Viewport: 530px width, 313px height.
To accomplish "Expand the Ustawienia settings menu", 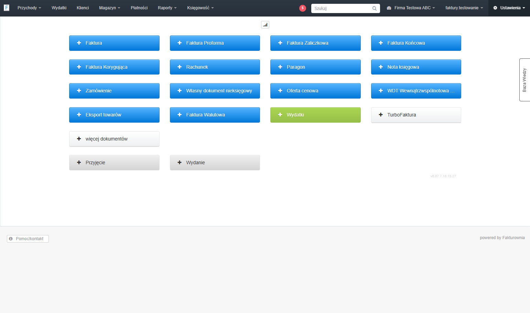I will [509, 8].
